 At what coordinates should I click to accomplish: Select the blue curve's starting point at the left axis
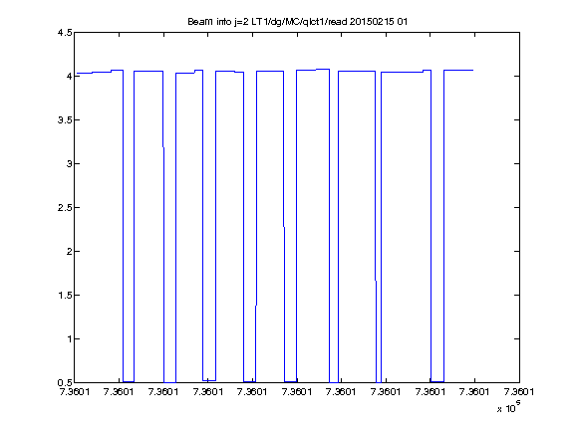tap(77, 73)
